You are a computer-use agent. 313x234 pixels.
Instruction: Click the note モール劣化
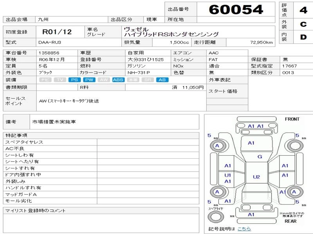(x=18, y=201)
